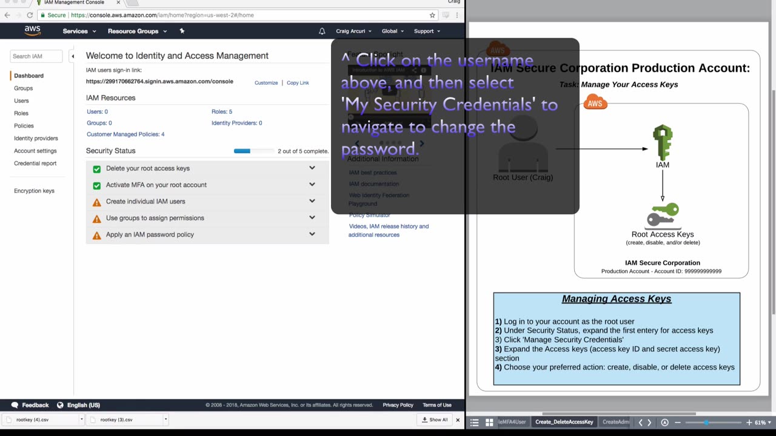
Task: Click the warning icon beside Apply an IAM password policy
Action: click(96, 235)
